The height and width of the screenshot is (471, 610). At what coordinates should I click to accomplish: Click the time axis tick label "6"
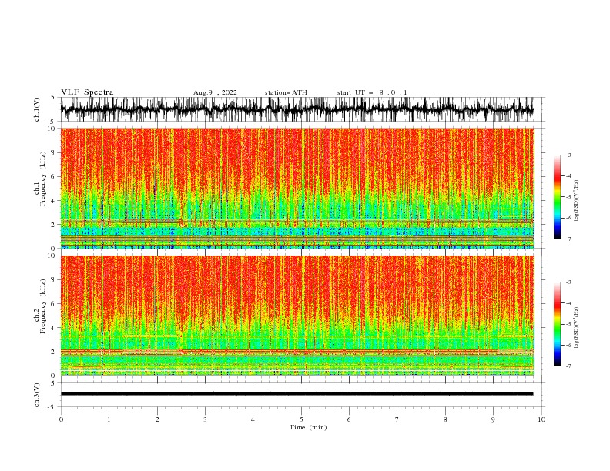coord(350,419)
